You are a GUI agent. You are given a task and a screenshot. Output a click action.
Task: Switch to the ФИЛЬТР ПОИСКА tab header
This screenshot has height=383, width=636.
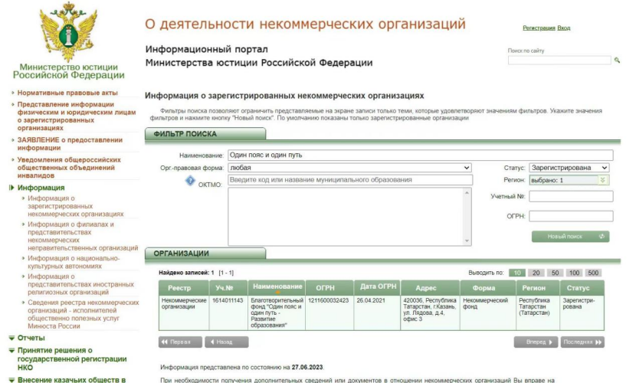pos(205,134)
